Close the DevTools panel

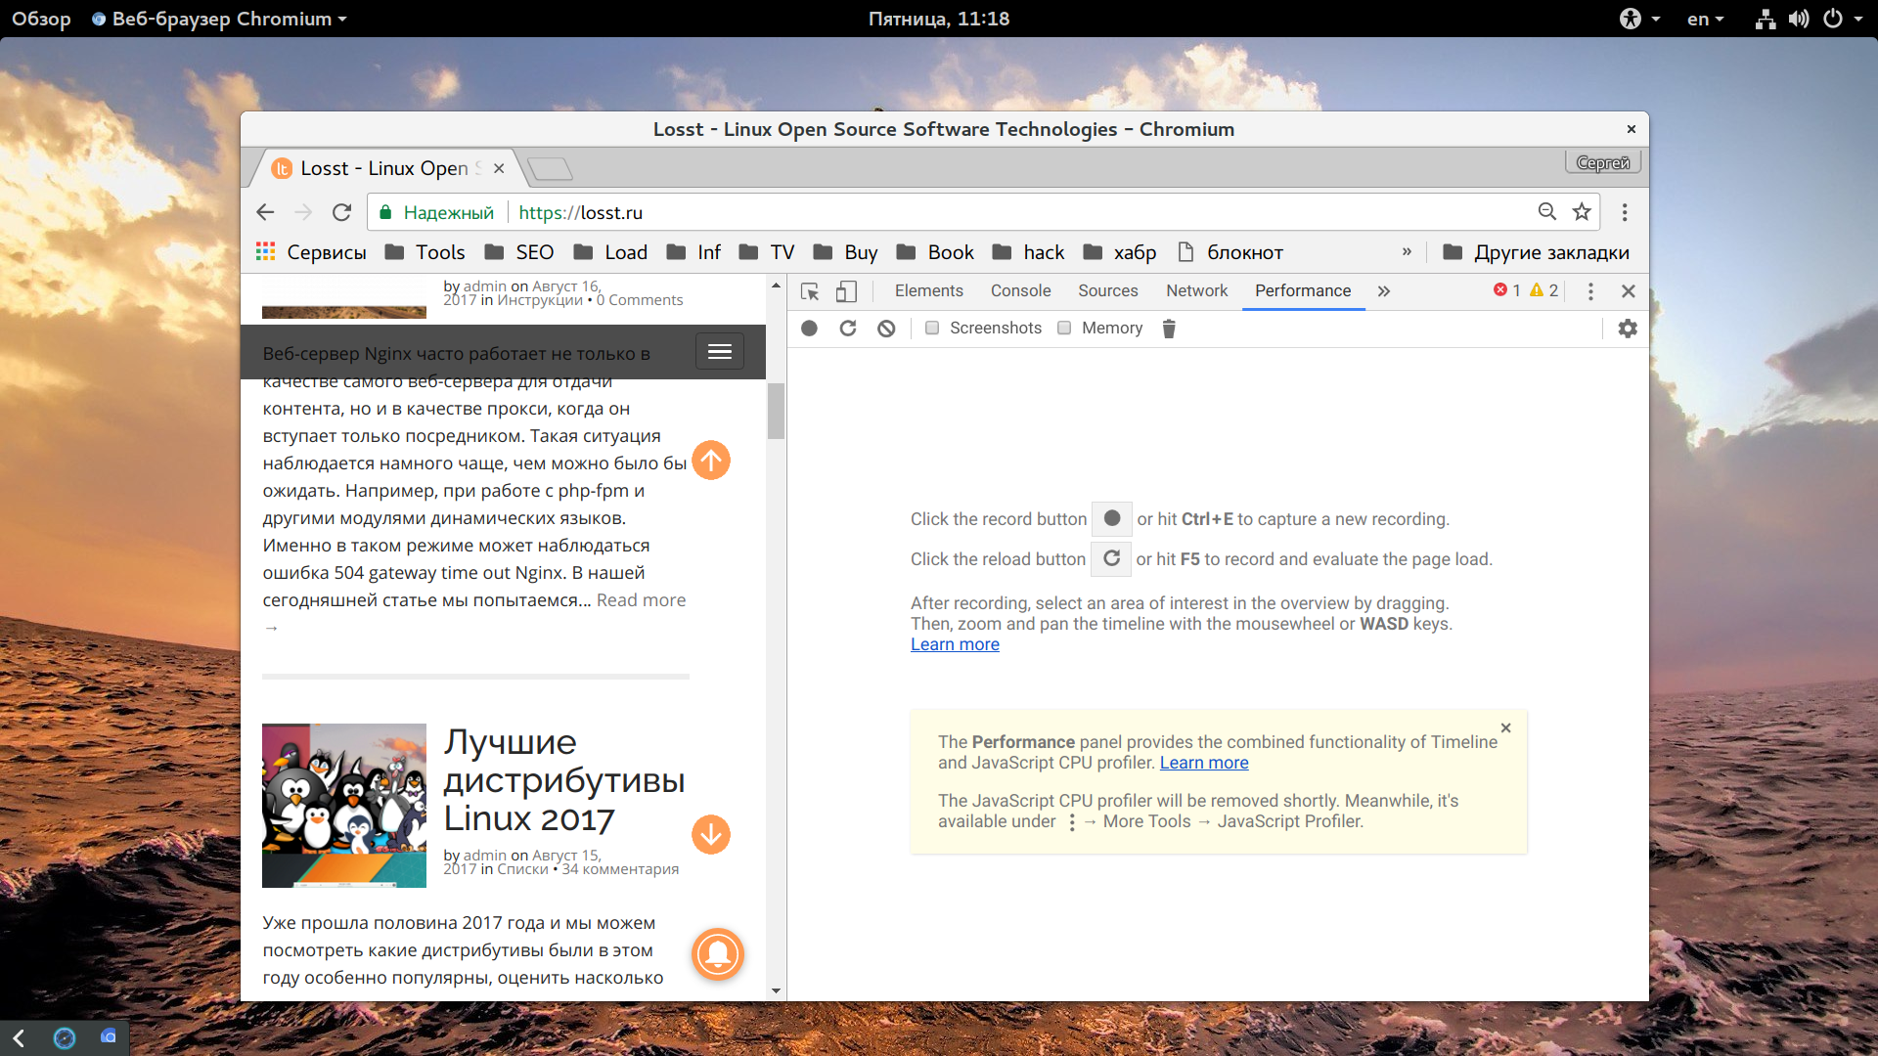1629,291
